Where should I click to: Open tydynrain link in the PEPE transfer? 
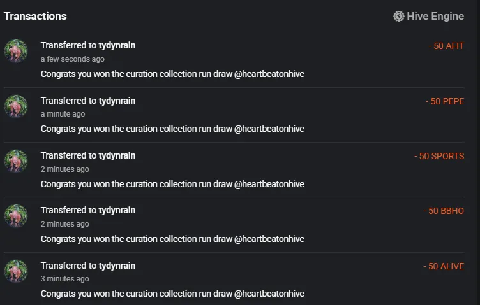[117, 101]
